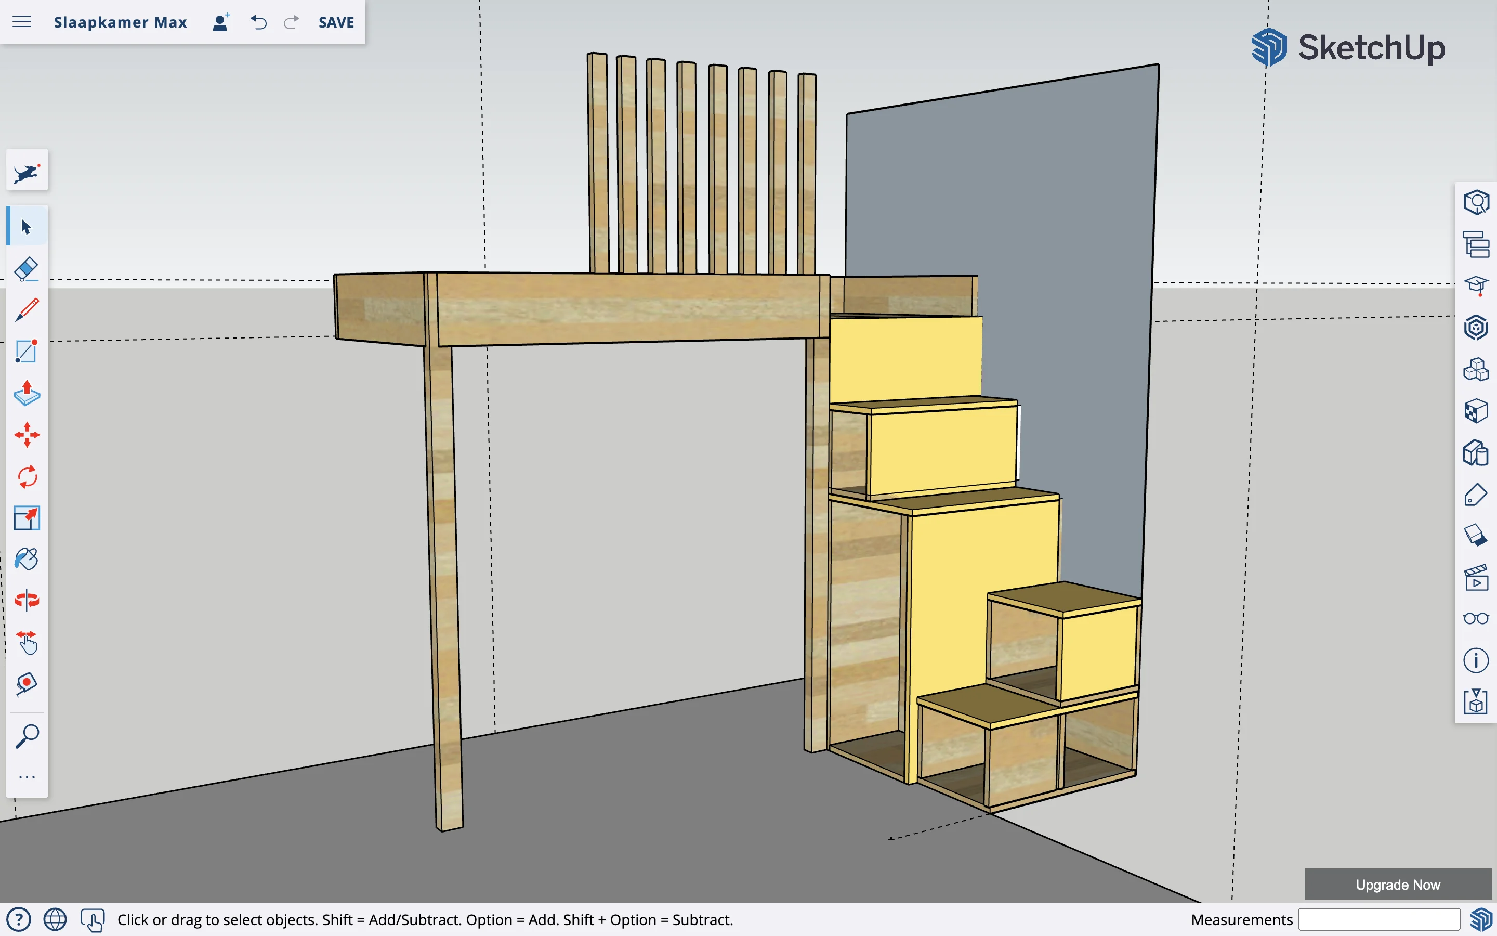Click the Slaapkamer Max file name

coord(120,22)
